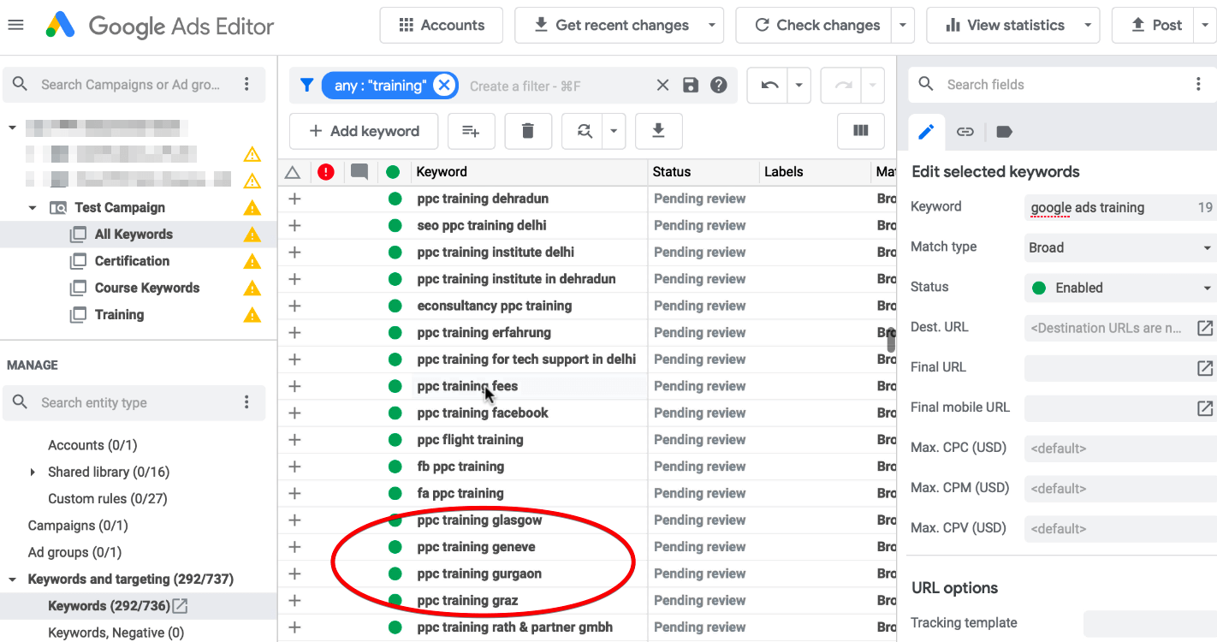The height and width of the screenshot is (642, 1217).
Task: Click the Add keyword button
Action: click(364, 131)
